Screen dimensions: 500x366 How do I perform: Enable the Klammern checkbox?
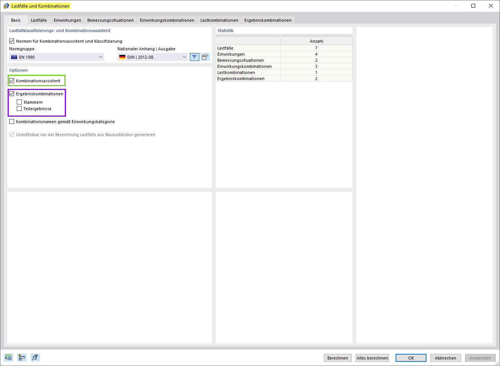[19, 102]
